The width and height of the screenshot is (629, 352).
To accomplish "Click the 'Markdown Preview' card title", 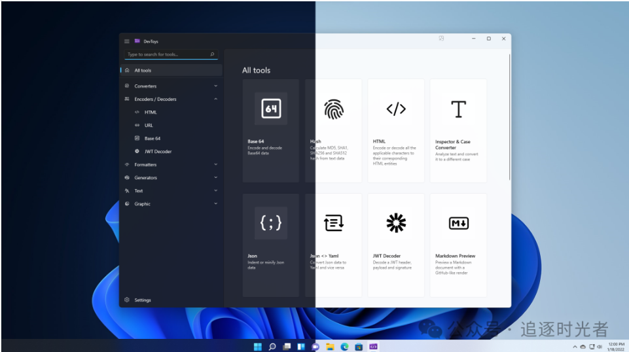I will (x=455, y=256).
